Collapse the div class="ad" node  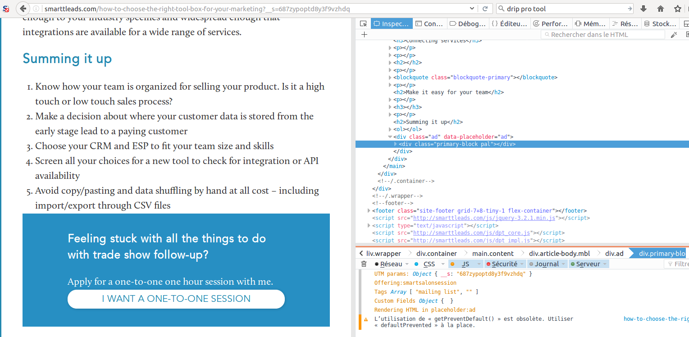390,137
